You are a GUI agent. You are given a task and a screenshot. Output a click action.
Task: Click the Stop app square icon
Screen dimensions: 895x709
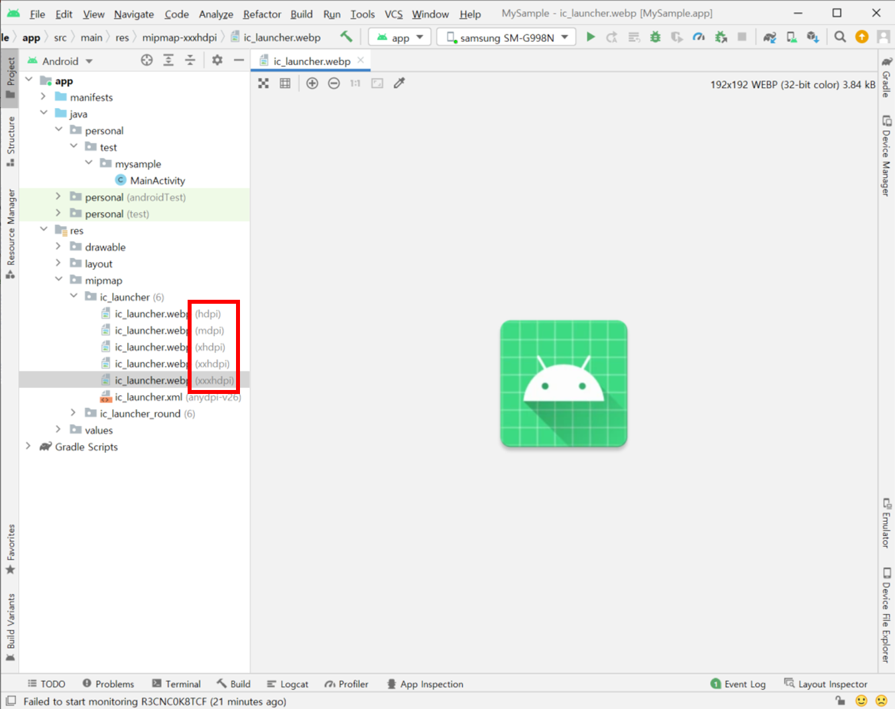742,37
